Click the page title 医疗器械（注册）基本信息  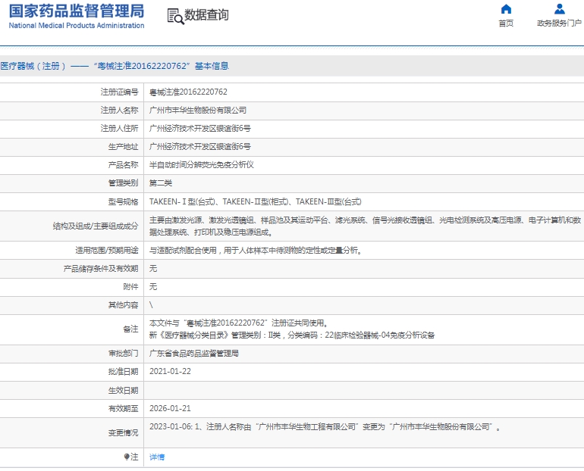click(x=115, y=66)
